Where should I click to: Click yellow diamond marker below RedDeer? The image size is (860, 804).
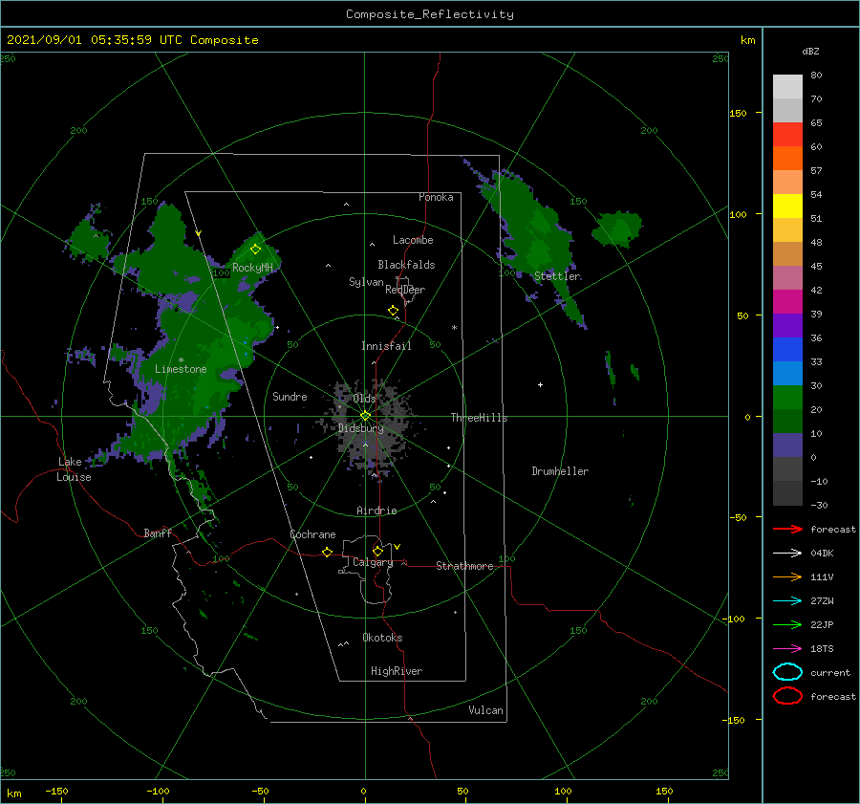[x=394, y=311]
